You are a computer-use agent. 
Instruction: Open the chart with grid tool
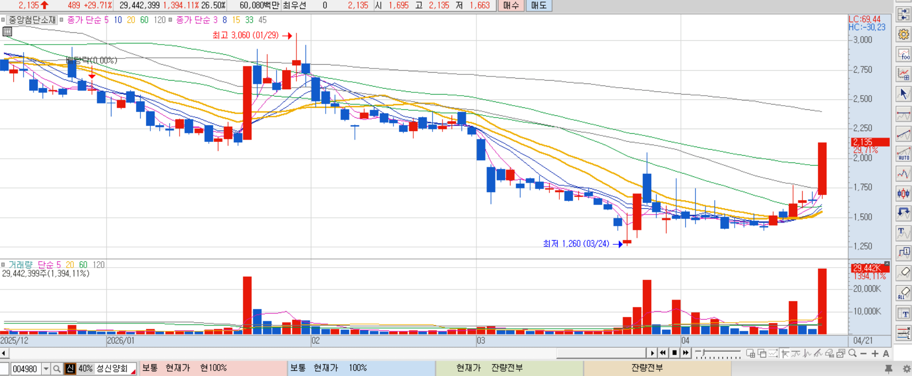pos(903,74)
